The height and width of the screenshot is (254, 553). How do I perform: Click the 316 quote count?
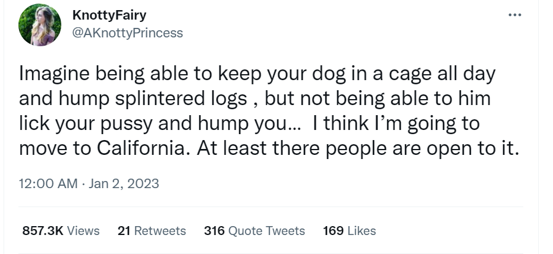(x=214, y=231)
